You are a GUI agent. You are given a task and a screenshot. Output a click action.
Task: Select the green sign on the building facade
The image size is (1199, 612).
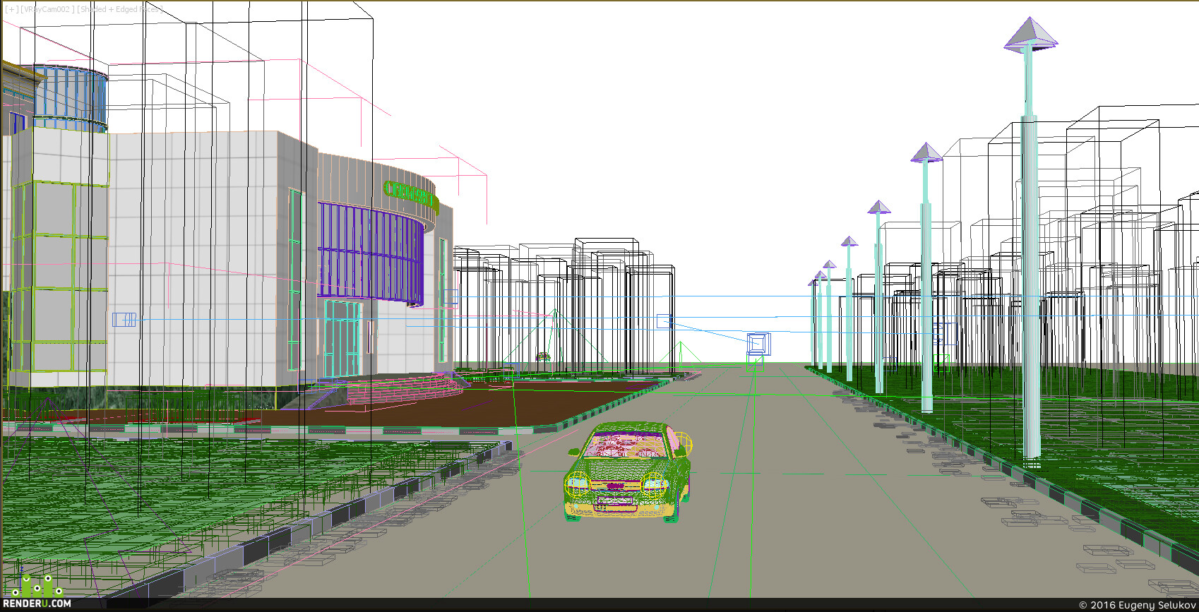tap(410, 194)
